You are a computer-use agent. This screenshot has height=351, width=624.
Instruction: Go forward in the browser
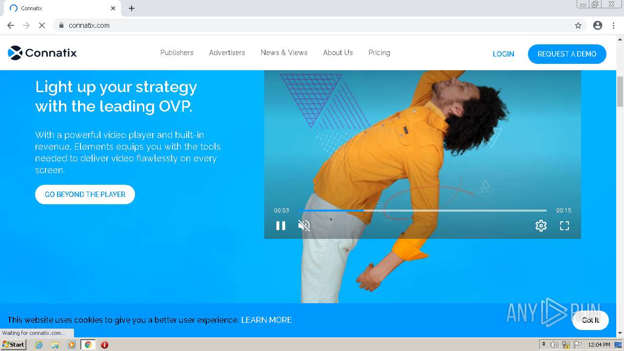[x=26, y=25]
